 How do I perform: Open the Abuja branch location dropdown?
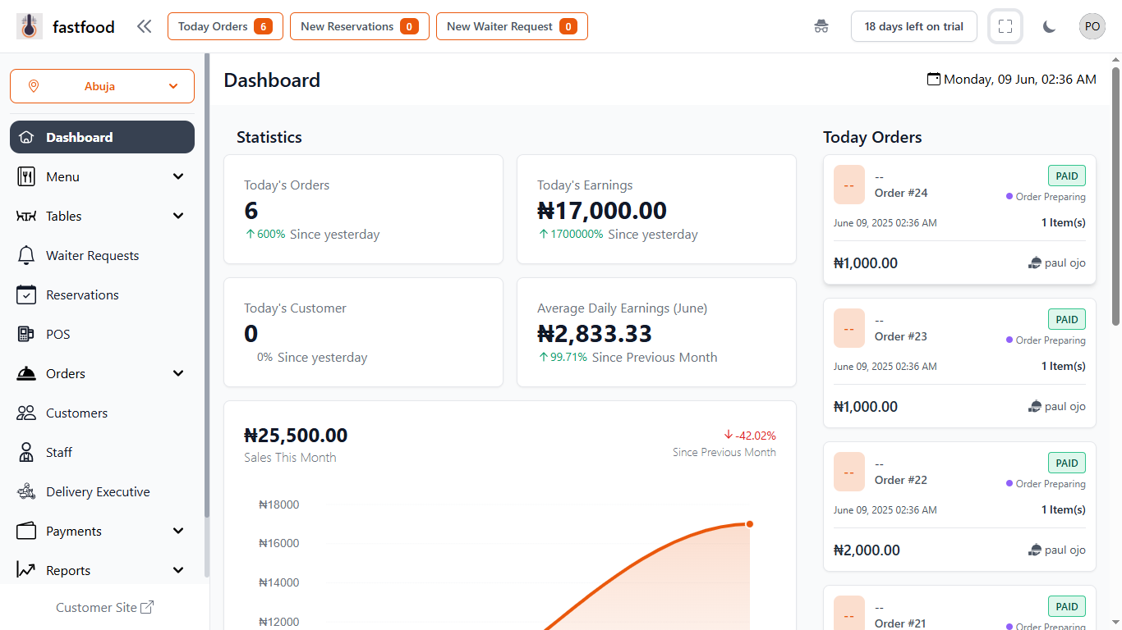point(102,86)
